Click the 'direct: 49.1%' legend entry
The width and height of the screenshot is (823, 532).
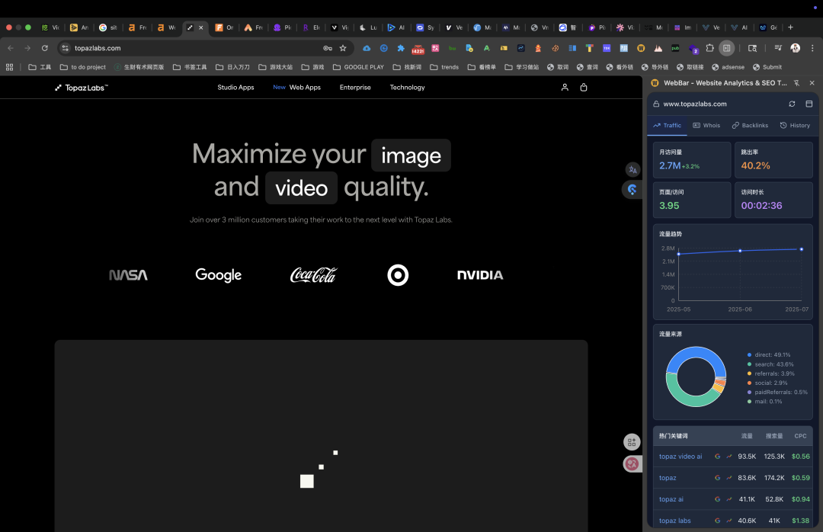[x=769, y=355]
